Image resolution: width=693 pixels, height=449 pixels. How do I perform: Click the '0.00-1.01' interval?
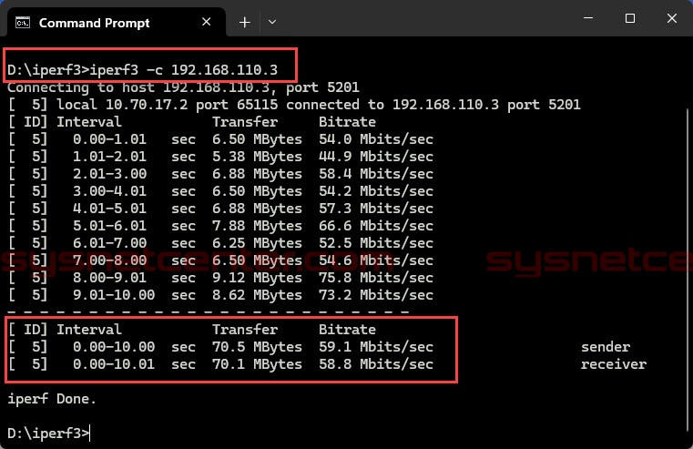pyautogui.click(x=109, y=138)
